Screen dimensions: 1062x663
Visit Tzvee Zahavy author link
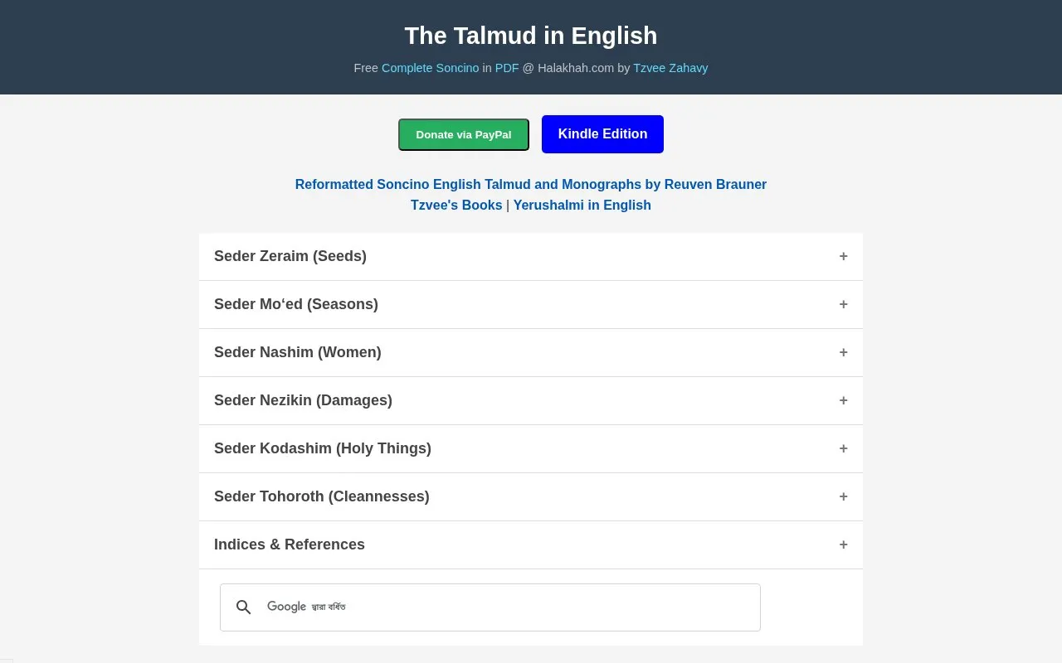click(670, 68)
